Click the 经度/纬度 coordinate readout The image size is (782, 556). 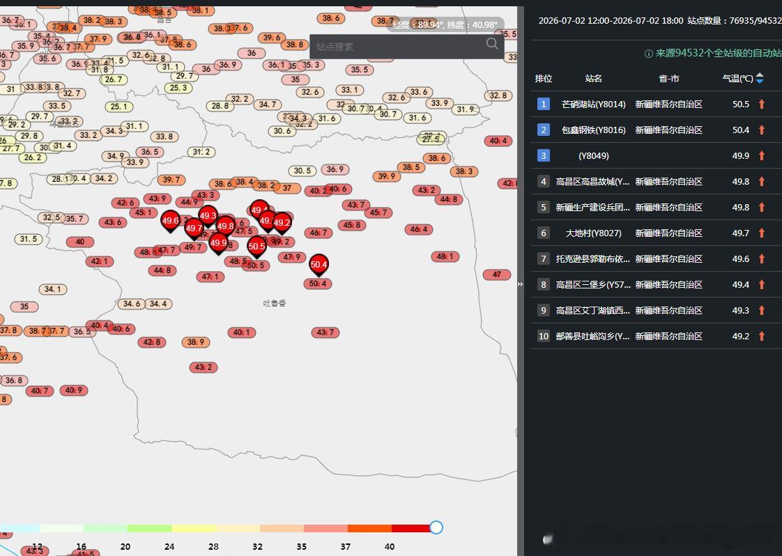coord(445,25)
